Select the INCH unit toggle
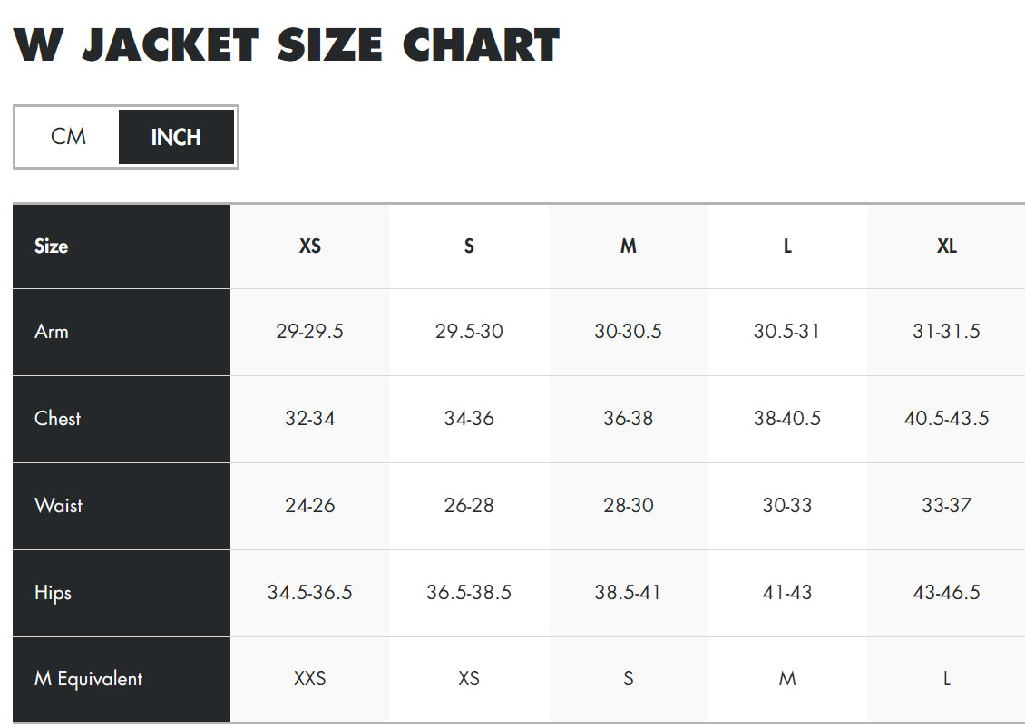The width and height of the screenshot is (1025, 727). [x=176, y=137]
